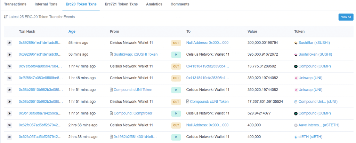Click the Compound logo in the 13,775.31289502 row
Screen dimensions: 356x143
(296, 66)
